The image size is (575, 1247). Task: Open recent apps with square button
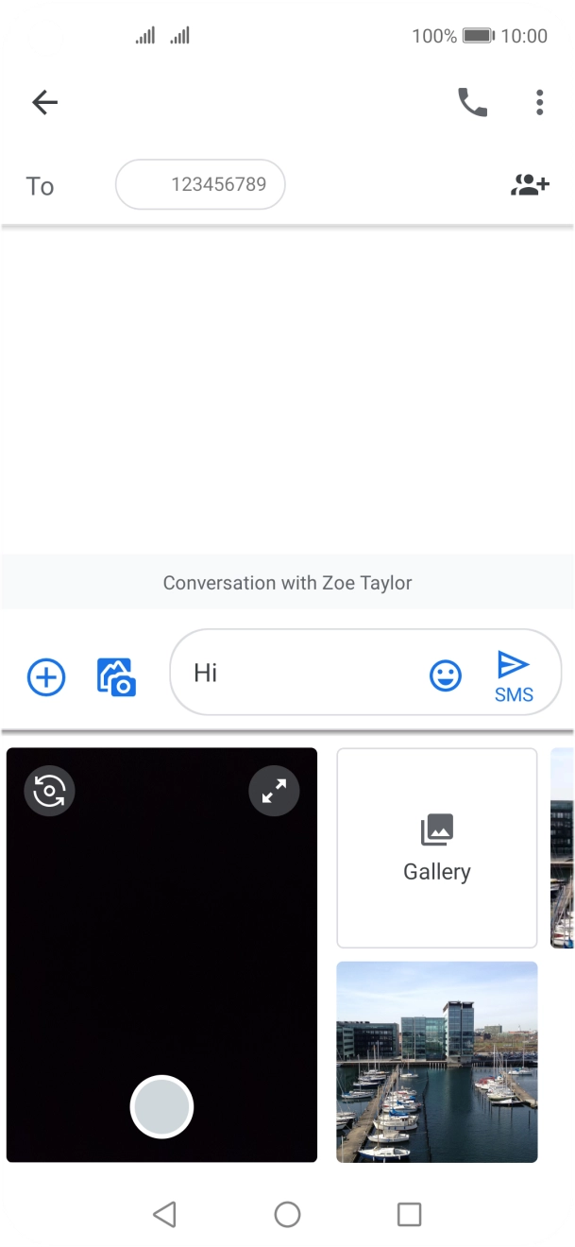click(409, 1214)
